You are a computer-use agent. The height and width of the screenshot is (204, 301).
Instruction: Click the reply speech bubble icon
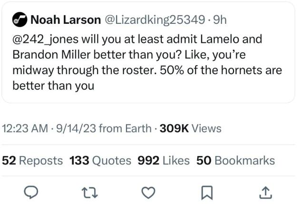pos(32,192)
